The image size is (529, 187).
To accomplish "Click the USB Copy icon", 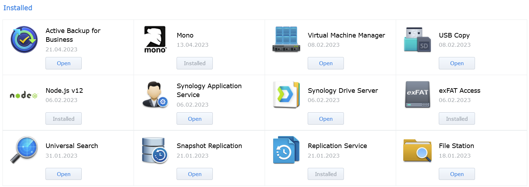I will coord(417,39).
